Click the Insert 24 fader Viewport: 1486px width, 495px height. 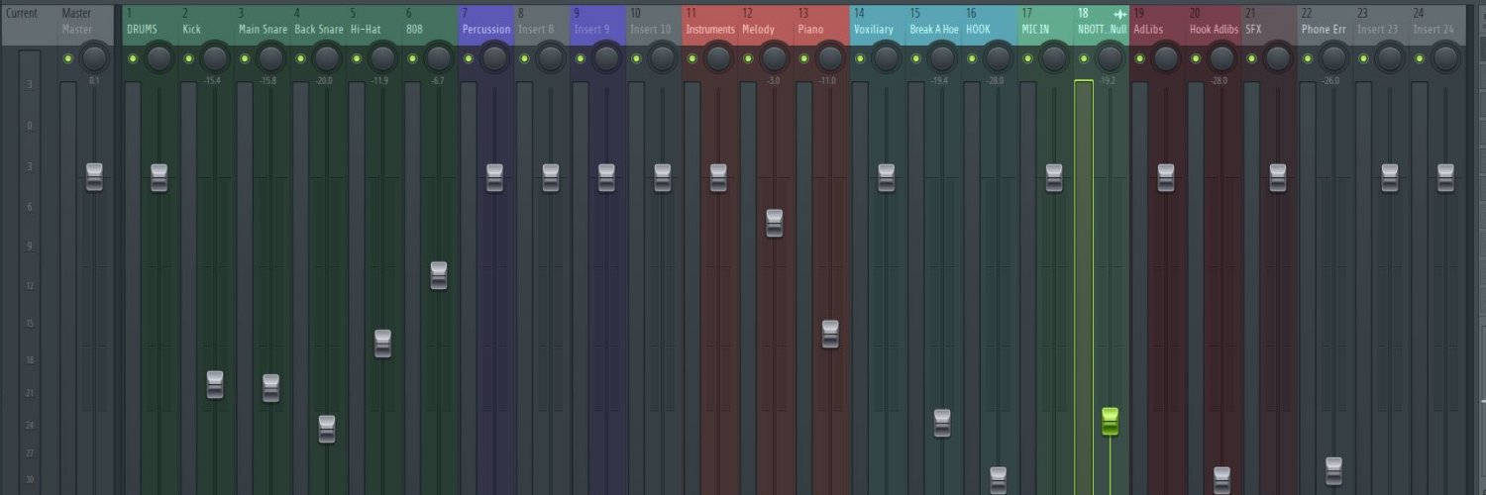(1445, 177)
